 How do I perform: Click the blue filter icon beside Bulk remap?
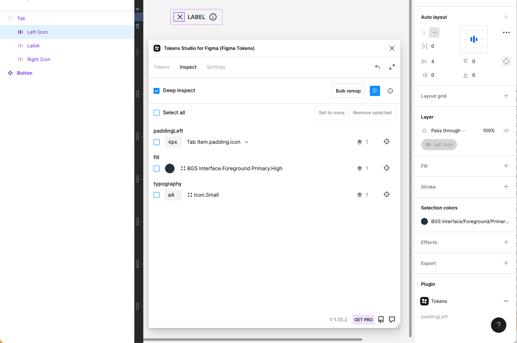click(x=375, y=91)
